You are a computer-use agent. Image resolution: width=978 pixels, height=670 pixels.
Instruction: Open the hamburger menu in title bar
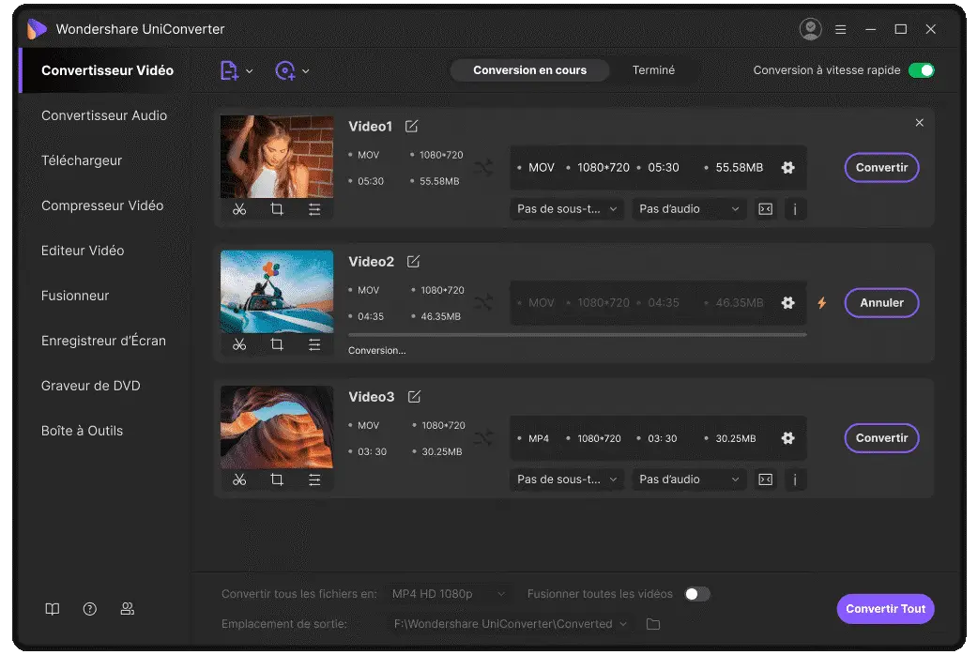[841, 29]
